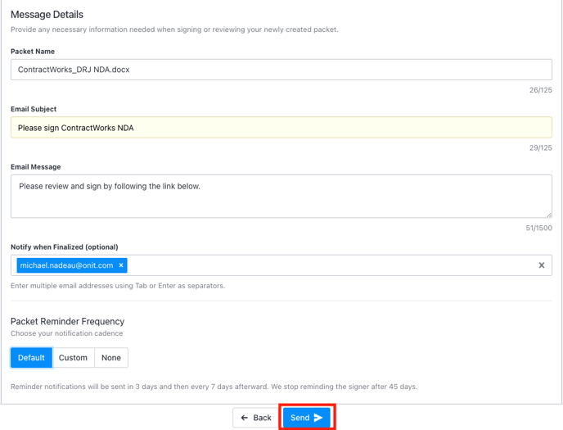Set reminder frequency to None
563x430 pixels.
pos(111,357)
